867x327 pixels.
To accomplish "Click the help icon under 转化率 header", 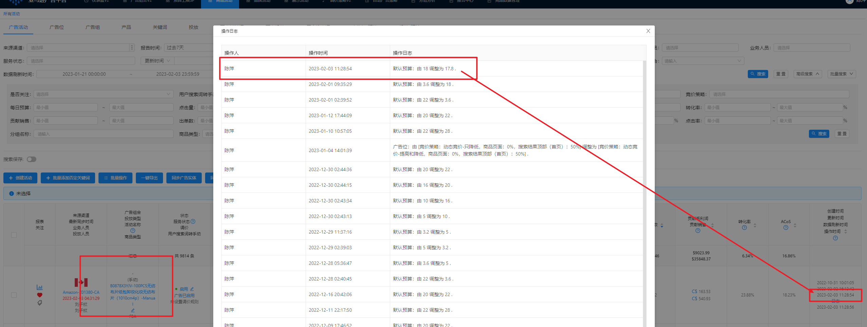I will click(744, 228).
